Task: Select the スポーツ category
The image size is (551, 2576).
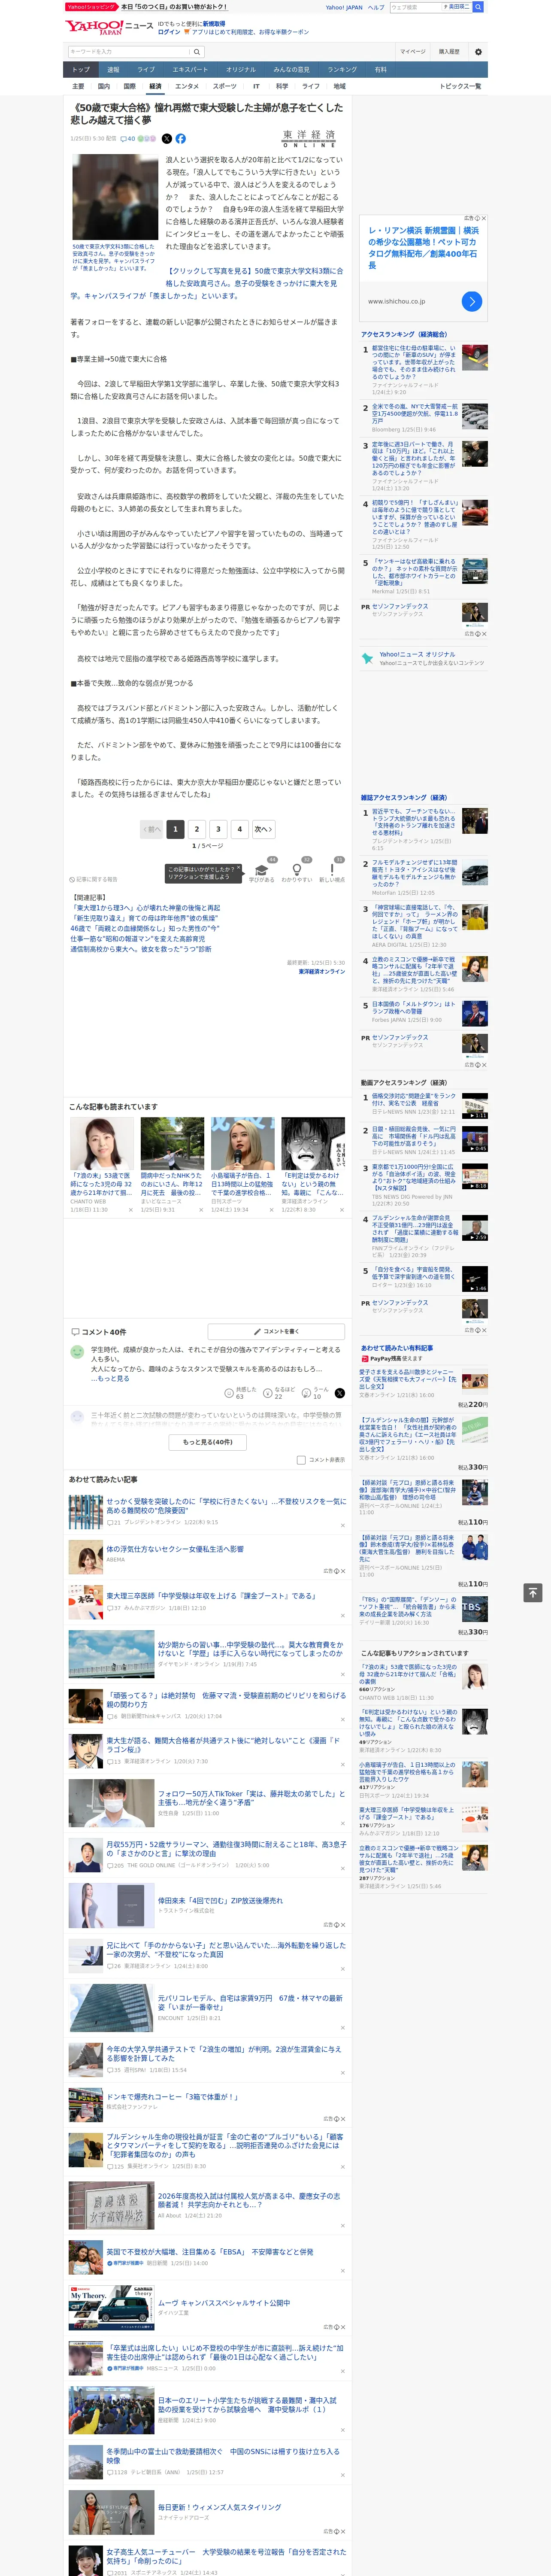Action: tap(225, 86)
